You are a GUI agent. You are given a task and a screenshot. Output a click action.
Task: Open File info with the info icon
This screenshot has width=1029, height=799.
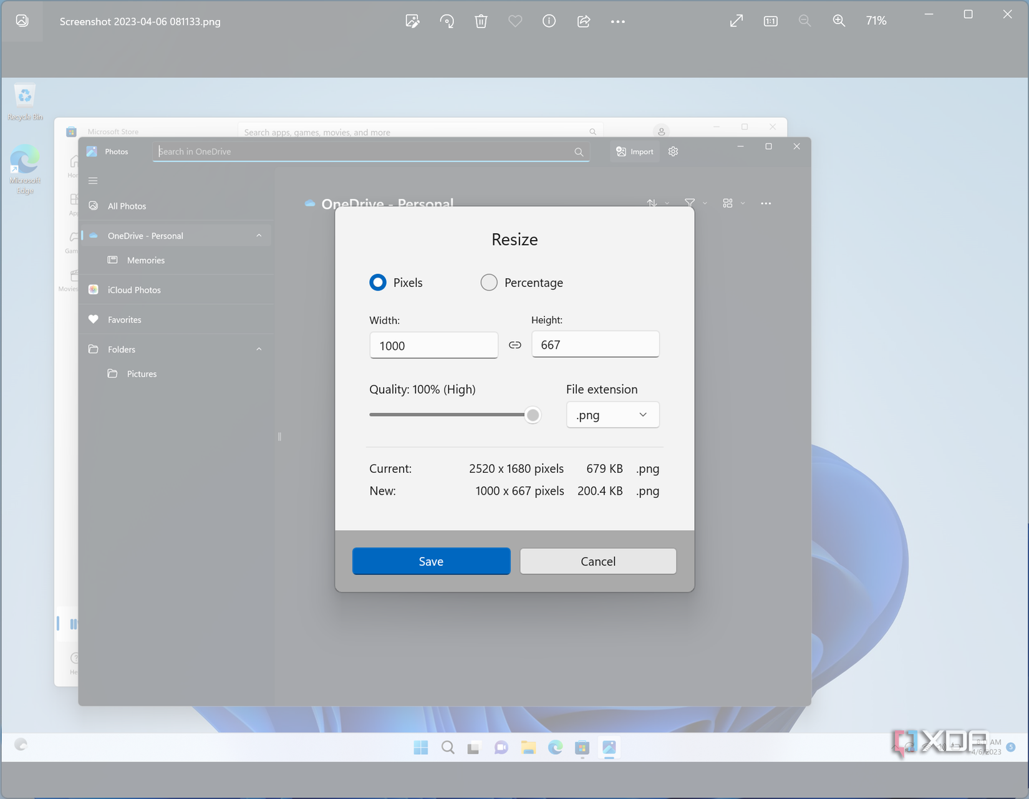click(x=549, y=21)
